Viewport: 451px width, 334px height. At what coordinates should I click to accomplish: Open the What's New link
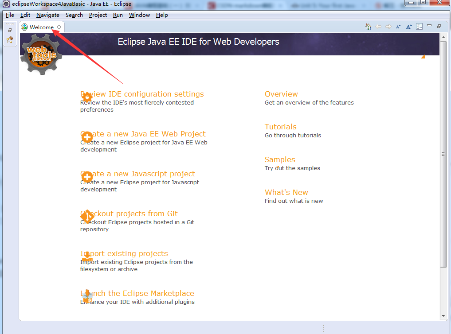[x=286, y=192]
